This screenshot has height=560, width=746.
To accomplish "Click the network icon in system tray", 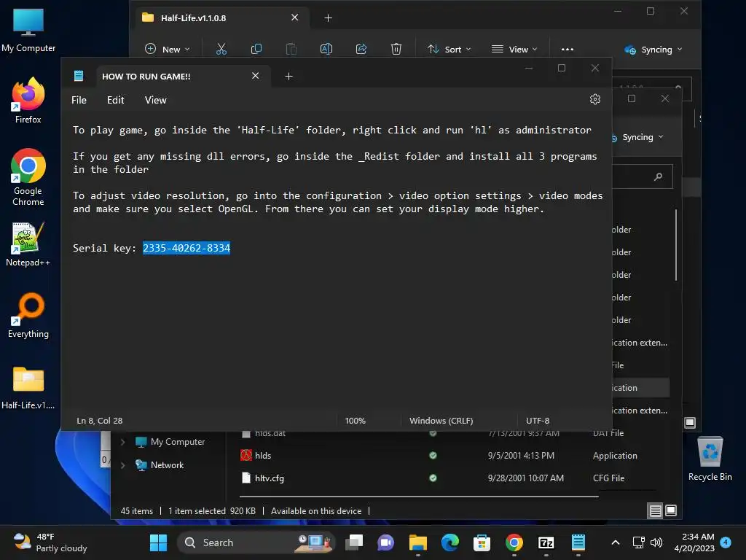I will pyautogui.click(x=638, y=542).
